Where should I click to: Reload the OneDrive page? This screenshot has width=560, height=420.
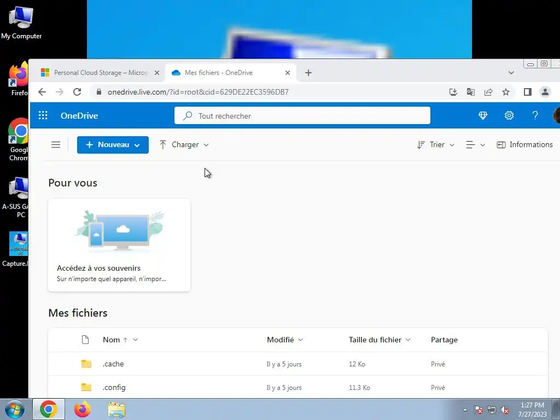click(x=77, y=92)
